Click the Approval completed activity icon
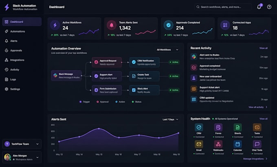Screen dimensions: 277x167 [x=194, y=67]
